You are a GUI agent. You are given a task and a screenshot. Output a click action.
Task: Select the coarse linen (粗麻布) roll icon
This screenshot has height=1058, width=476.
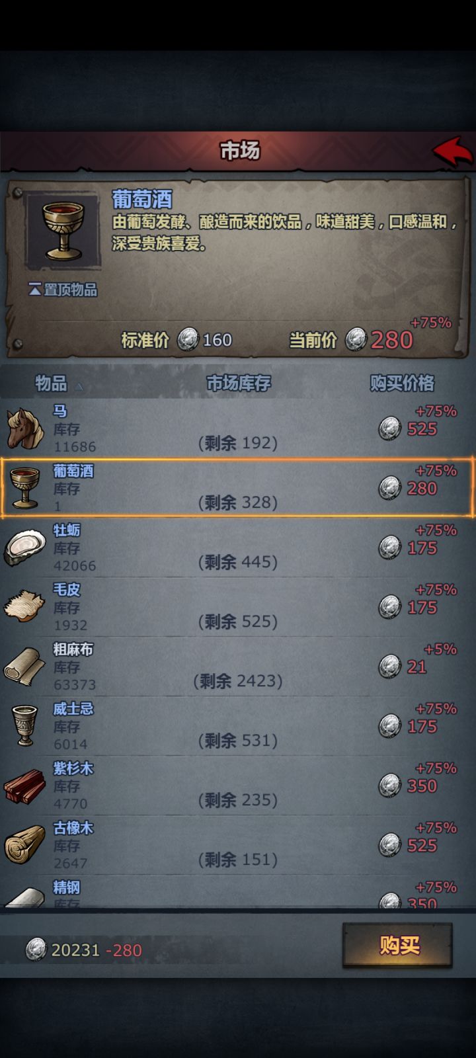coord(25,666)
